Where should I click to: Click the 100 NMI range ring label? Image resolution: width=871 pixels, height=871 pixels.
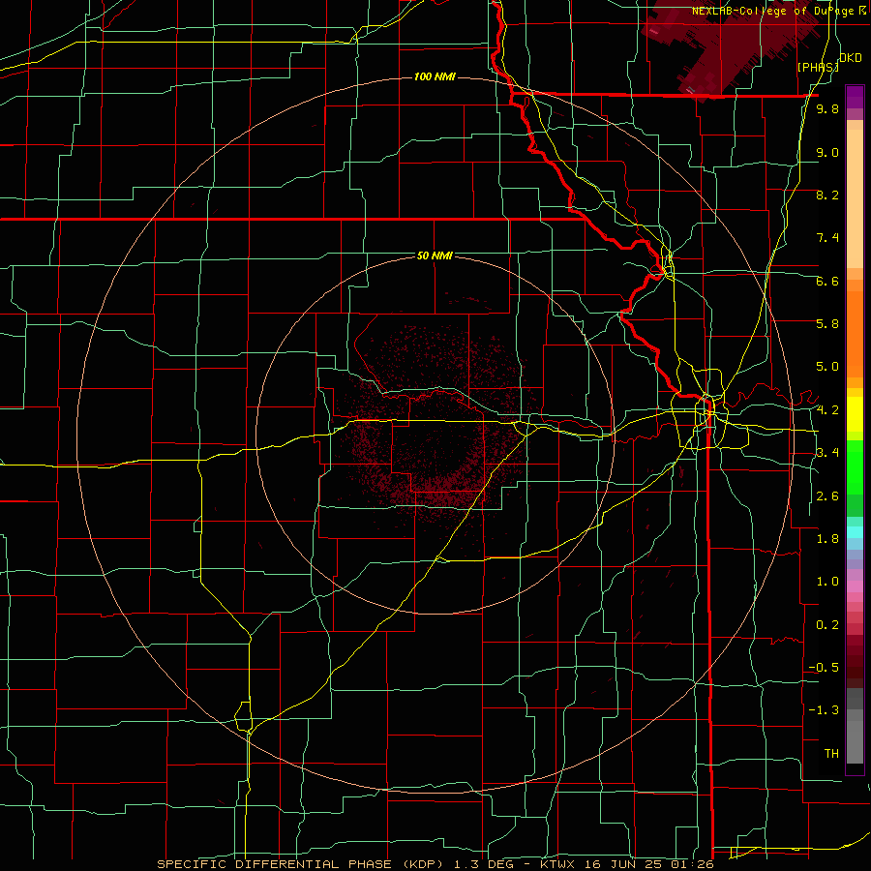435,76
